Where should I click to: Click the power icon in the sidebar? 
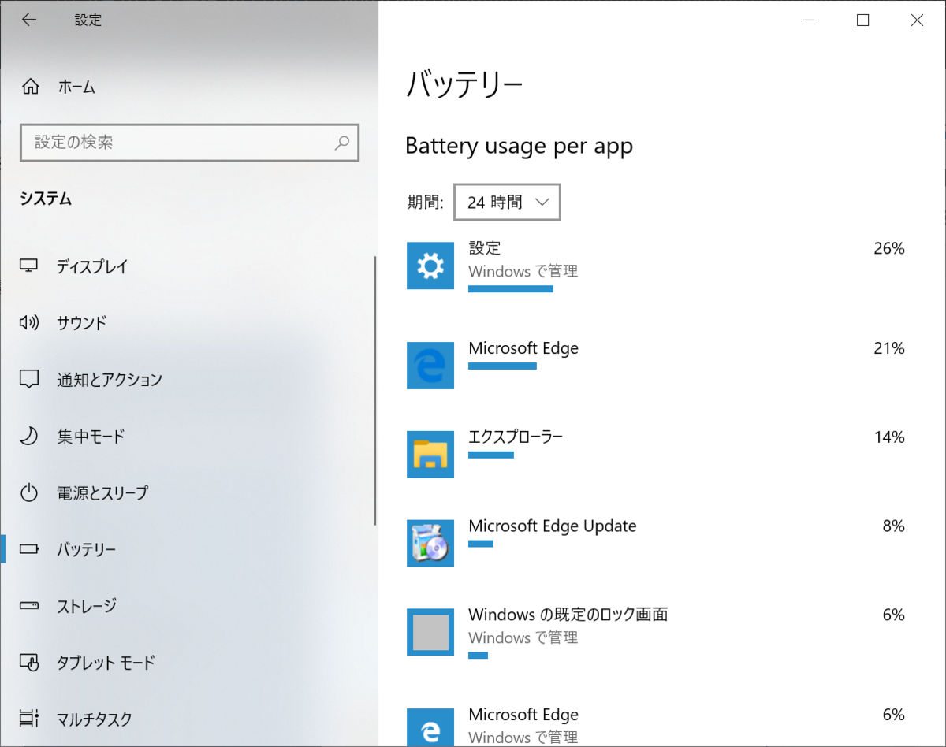pos(29,492)
